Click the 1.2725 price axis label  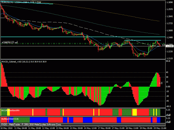coord(170,23)
